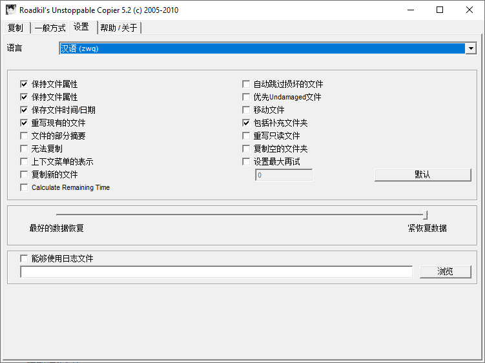The height and width of the screenshot is (363, 485).
Task: Enable 设置最大再试 checkbox
Action: click(246, 161)
